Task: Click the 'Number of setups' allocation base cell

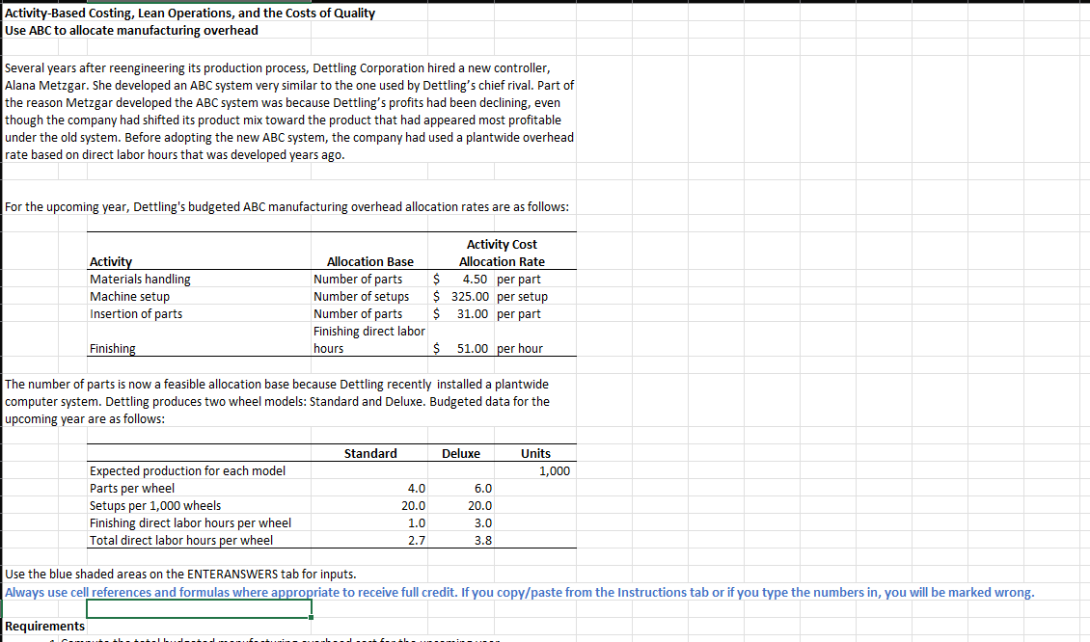Action: point(362,297)
